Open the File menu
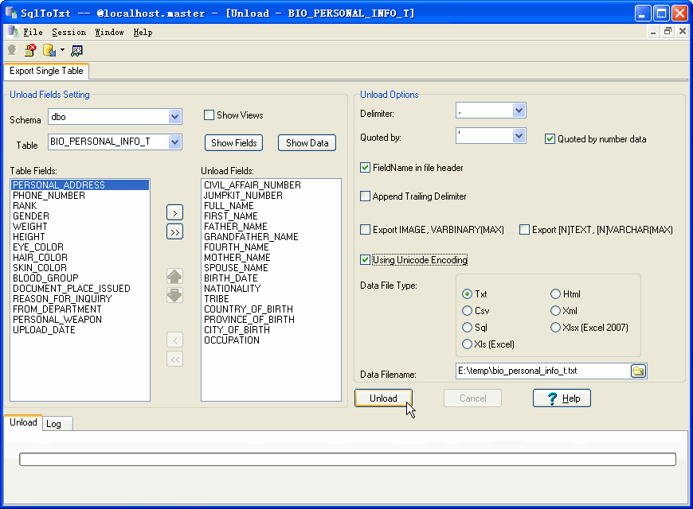This screenshot has height=509, width=693. coord(33,33)
